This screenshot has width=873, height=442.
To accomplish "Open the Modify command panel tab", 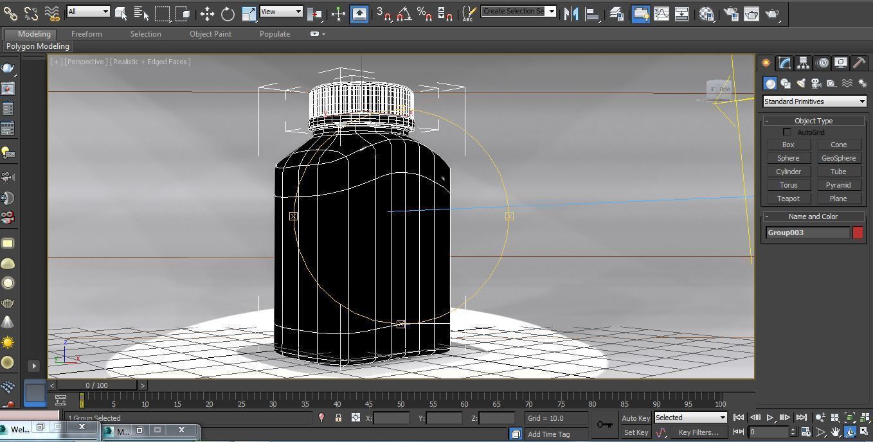I will point(784,63).
